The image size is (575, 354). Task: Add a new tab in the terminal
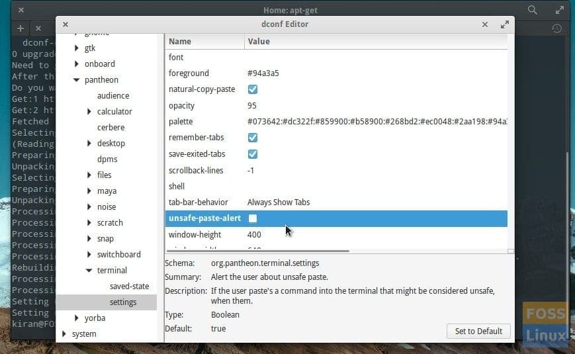tap(21, 28)
